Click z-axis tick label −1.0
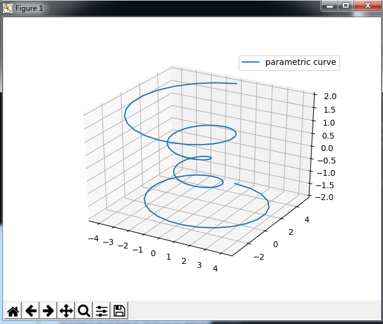This screenshot has width=383, height=324. tap(326, 173)
